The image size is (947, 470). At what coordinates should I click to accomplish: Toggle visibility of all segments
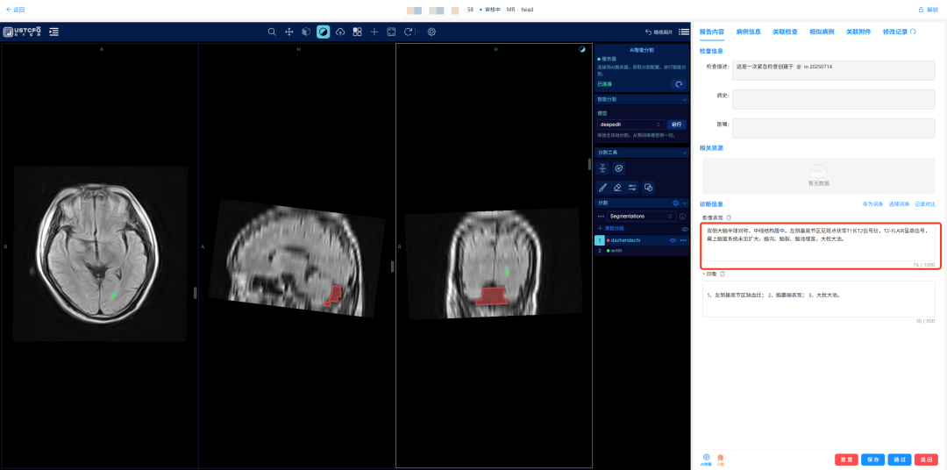tap(684, 229)
